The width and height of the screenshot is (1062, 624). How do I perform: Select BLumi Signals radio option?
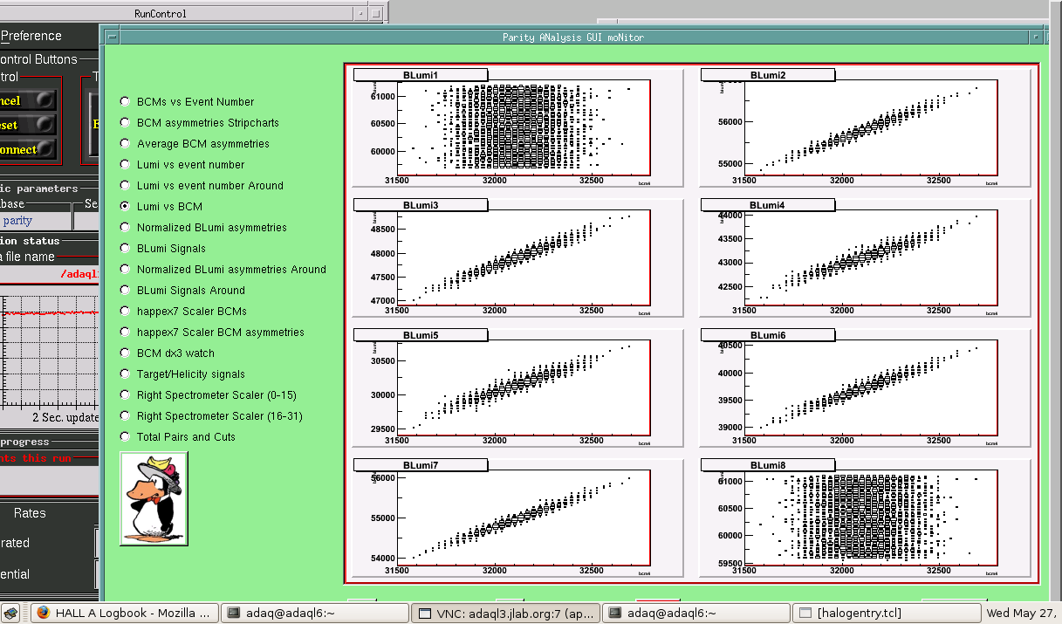point(125,249)
